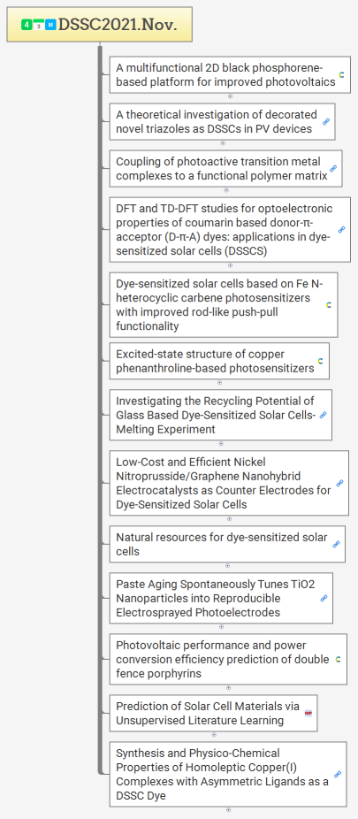The image size is (358, 819).
Task: Expand the DFT and TD-DFT studies topic
Action: point(230,265)
